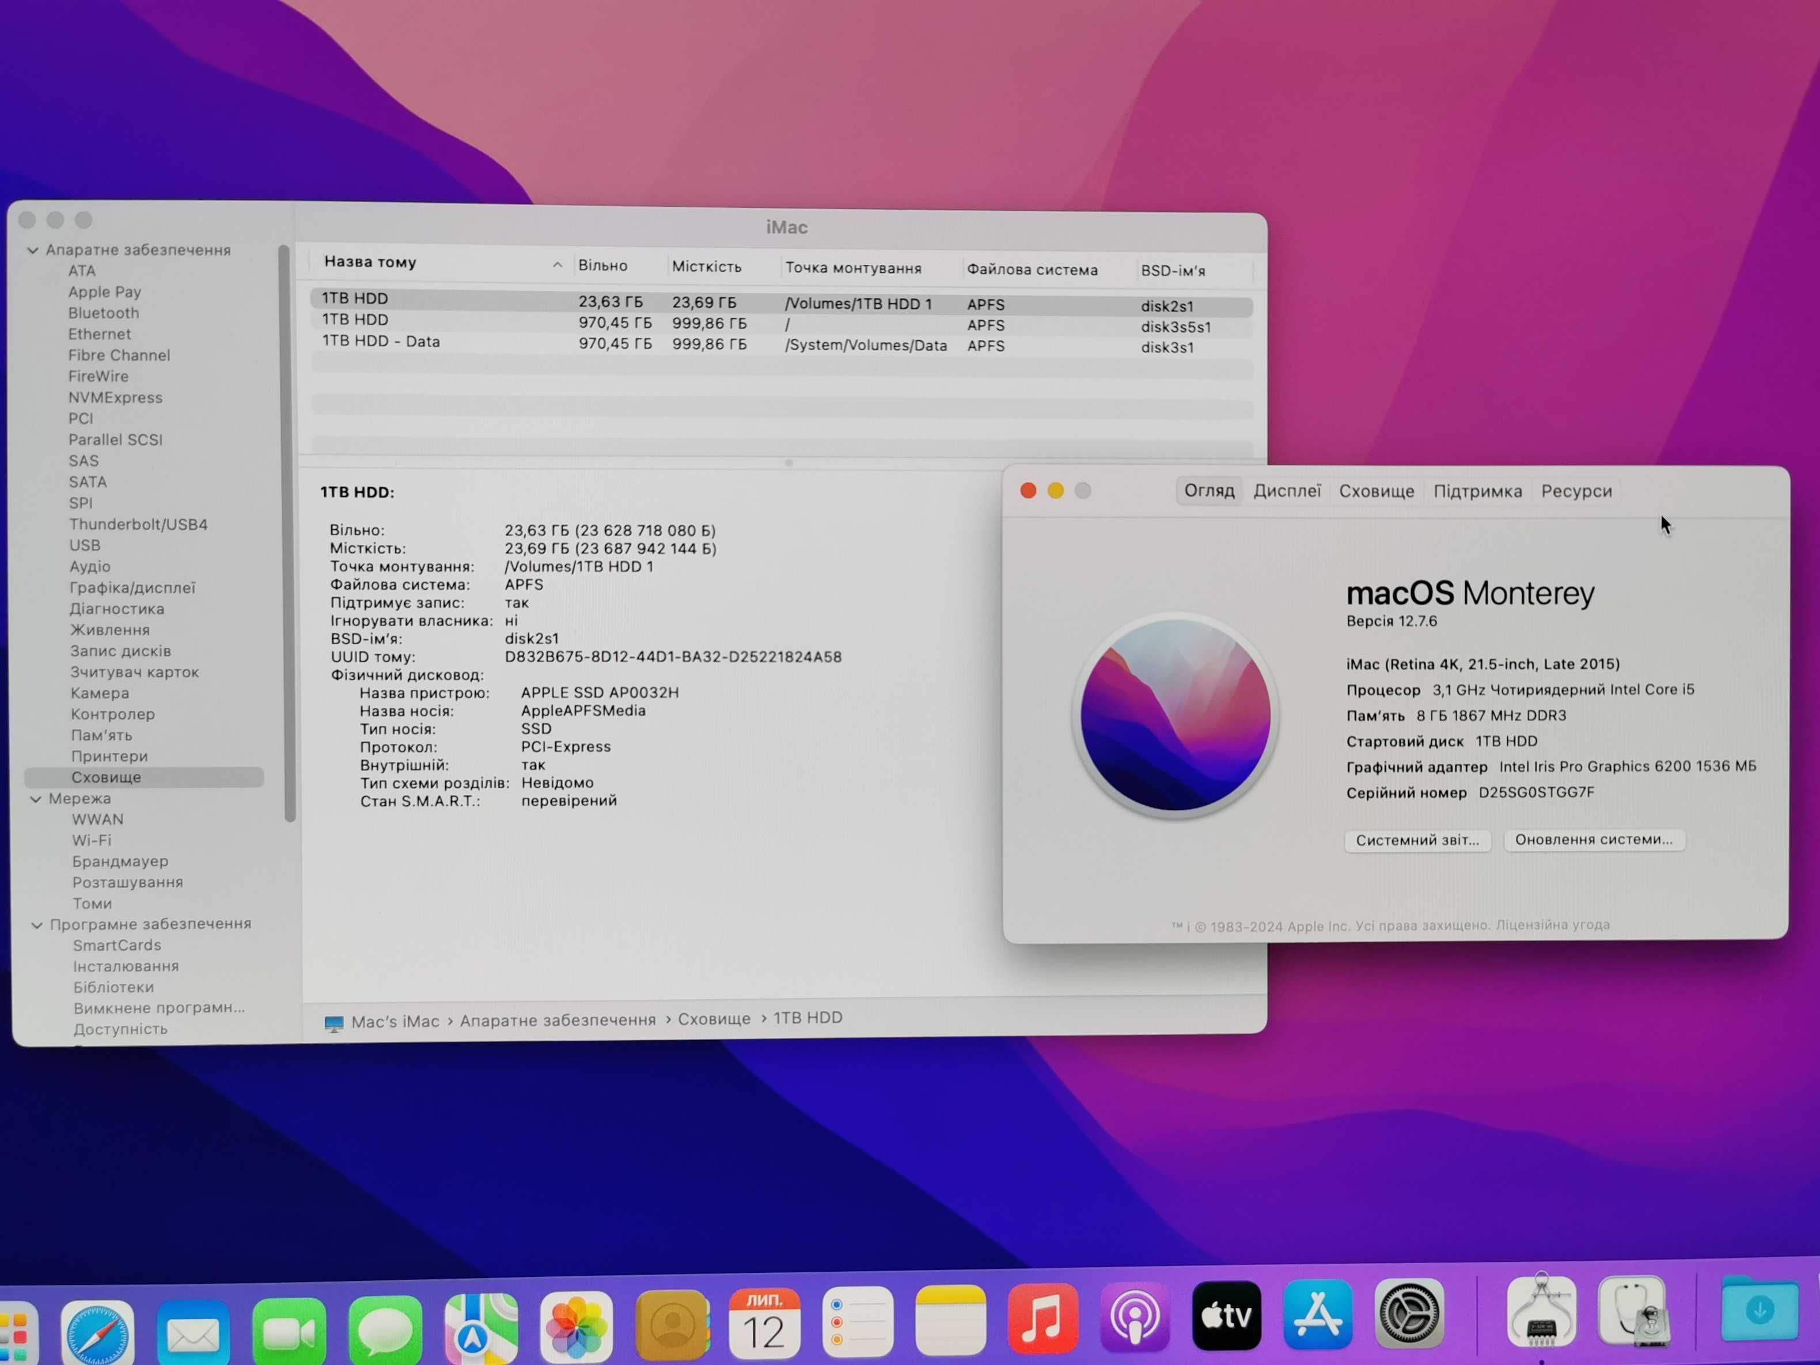
Task: Click Місткість column header
Action: pos(706,267)
